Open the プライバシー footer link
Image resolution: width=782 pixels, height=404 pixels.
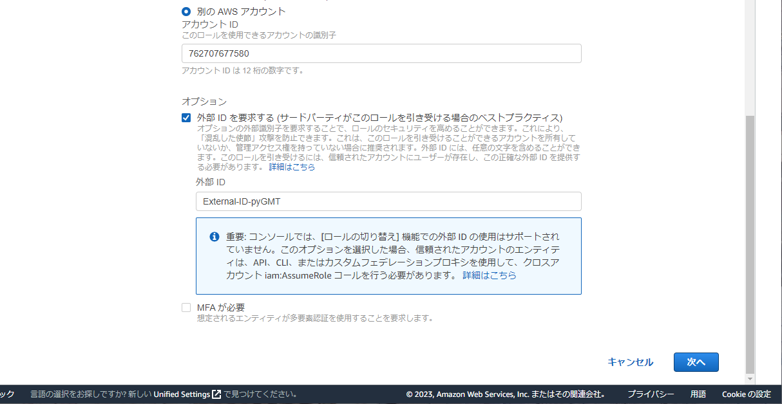point(651,394)
